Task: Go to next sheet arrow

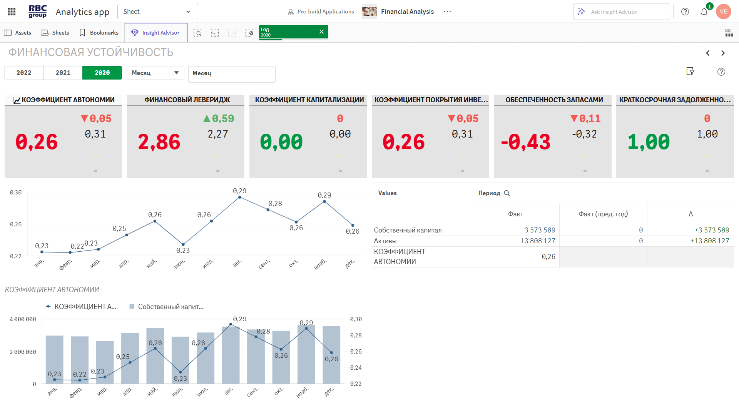Action: click(723, 53)
